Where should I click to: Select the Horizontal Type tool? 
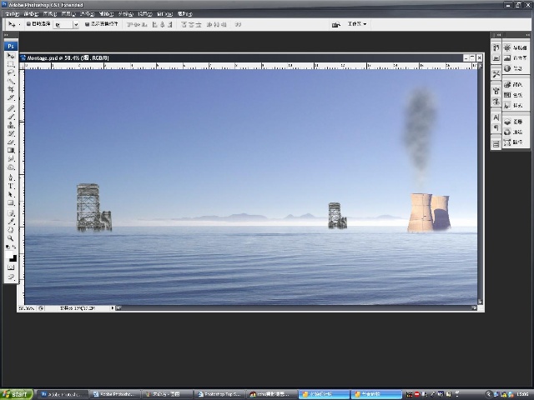11,186
